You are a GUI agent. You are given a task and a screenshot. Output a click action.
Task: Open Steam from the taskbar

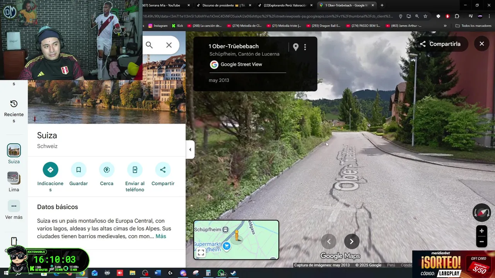[x=234, y=273]
